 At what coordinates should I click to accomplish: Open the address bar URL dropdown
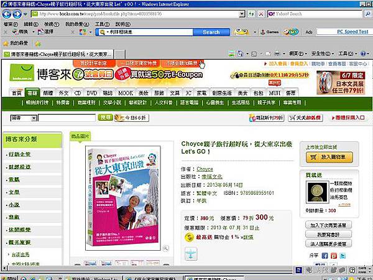[242, 14]
